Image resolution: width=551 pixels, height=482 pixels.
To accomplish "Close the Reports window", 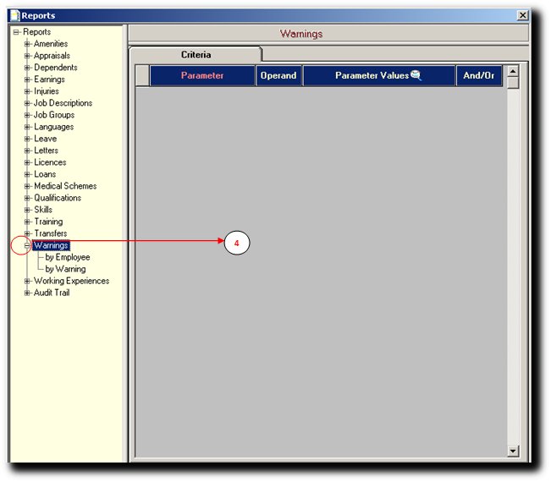I will [x=522, y=15].
